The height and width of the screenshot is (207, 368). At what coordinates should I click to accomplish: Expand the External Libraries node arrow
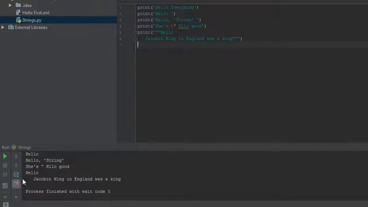(3, 27)
